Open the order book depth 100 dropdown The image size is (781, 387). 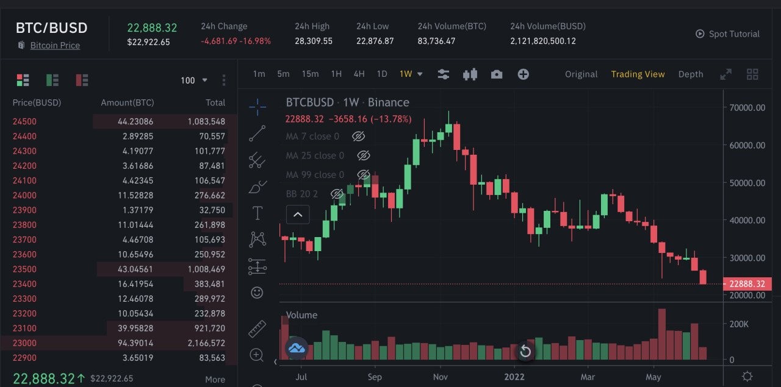(195, 80)
